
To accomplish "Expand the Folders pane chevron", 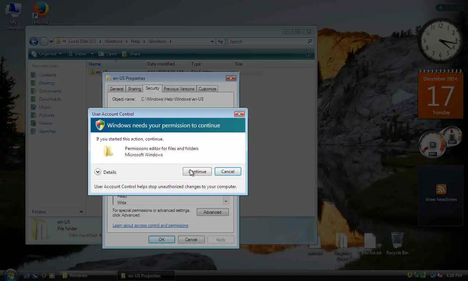I will [81, 212].
